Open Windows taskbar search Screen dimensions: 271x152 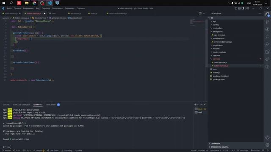(11, 3)
